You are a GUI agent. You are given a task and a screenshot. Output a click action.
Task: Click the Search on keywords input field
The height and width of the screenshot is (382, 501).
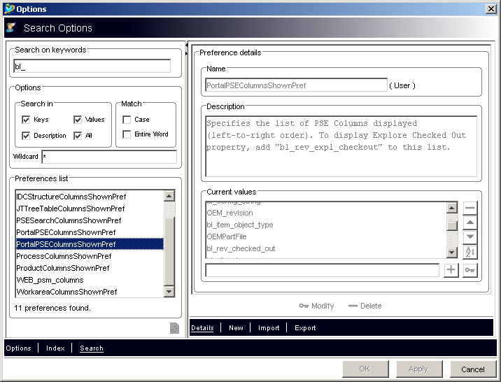tap(92, 66)
